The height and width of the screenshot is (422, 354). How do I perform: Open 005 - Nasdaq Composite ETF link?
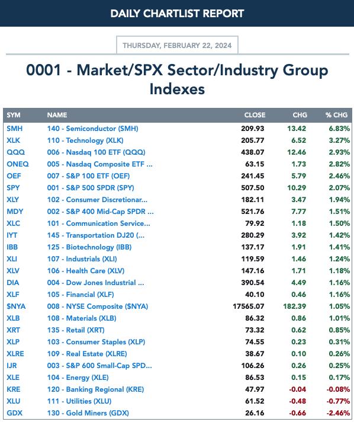pos(99,164)
